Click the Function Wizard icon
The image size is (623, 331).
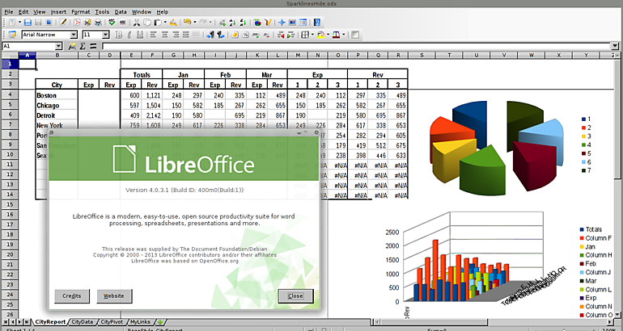[72, 46]
